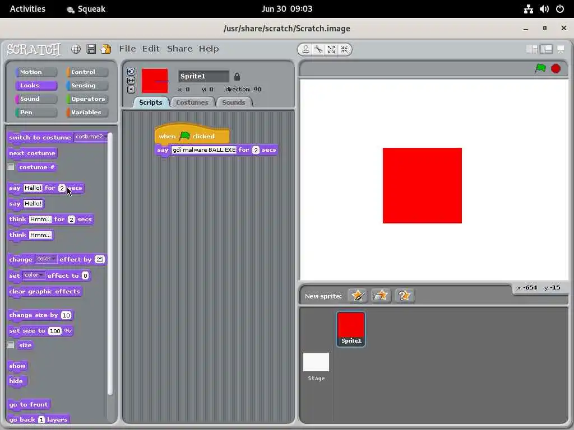Click the 25 value in change effect block
Screen dimensions: 574x430
pyautogui.click(x=100, y=259)
